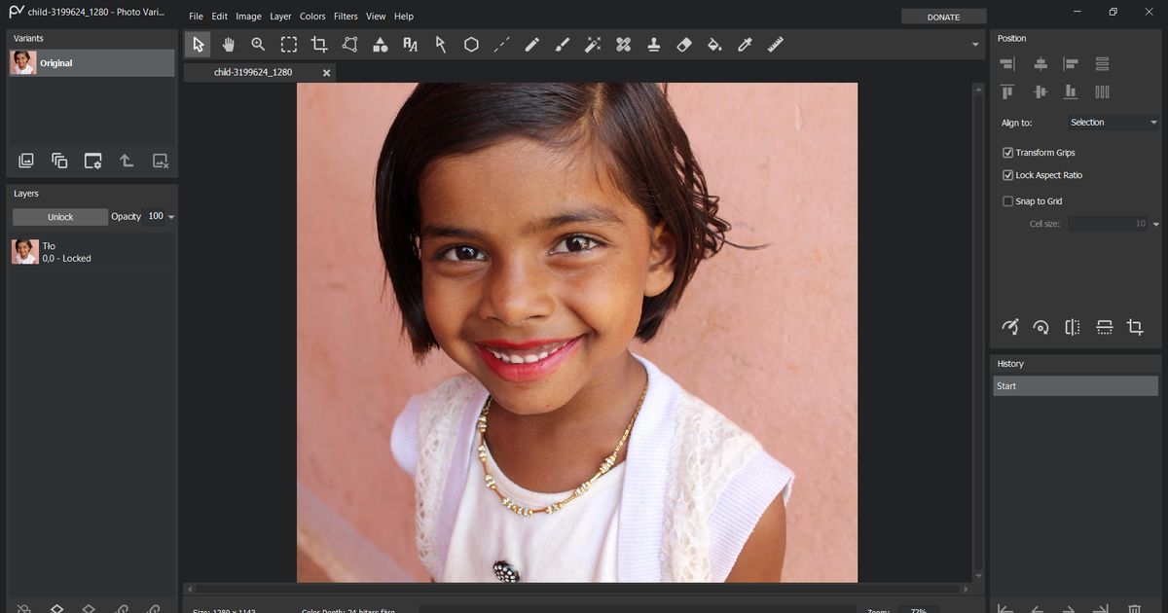Activate the Zoom tool

click(258, 44)
